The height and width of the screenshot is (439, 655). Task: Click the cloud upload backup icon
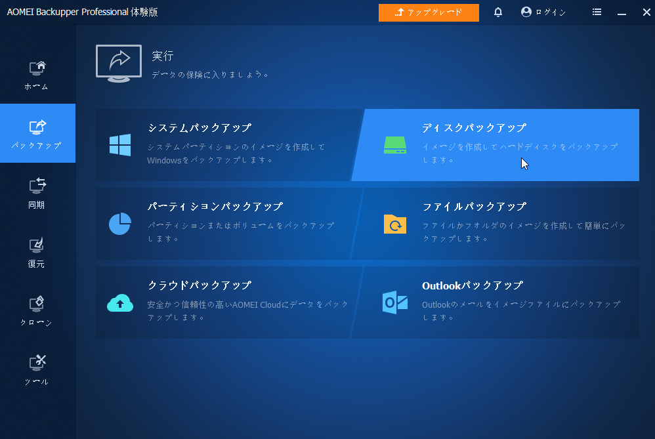tap(120, 303)
